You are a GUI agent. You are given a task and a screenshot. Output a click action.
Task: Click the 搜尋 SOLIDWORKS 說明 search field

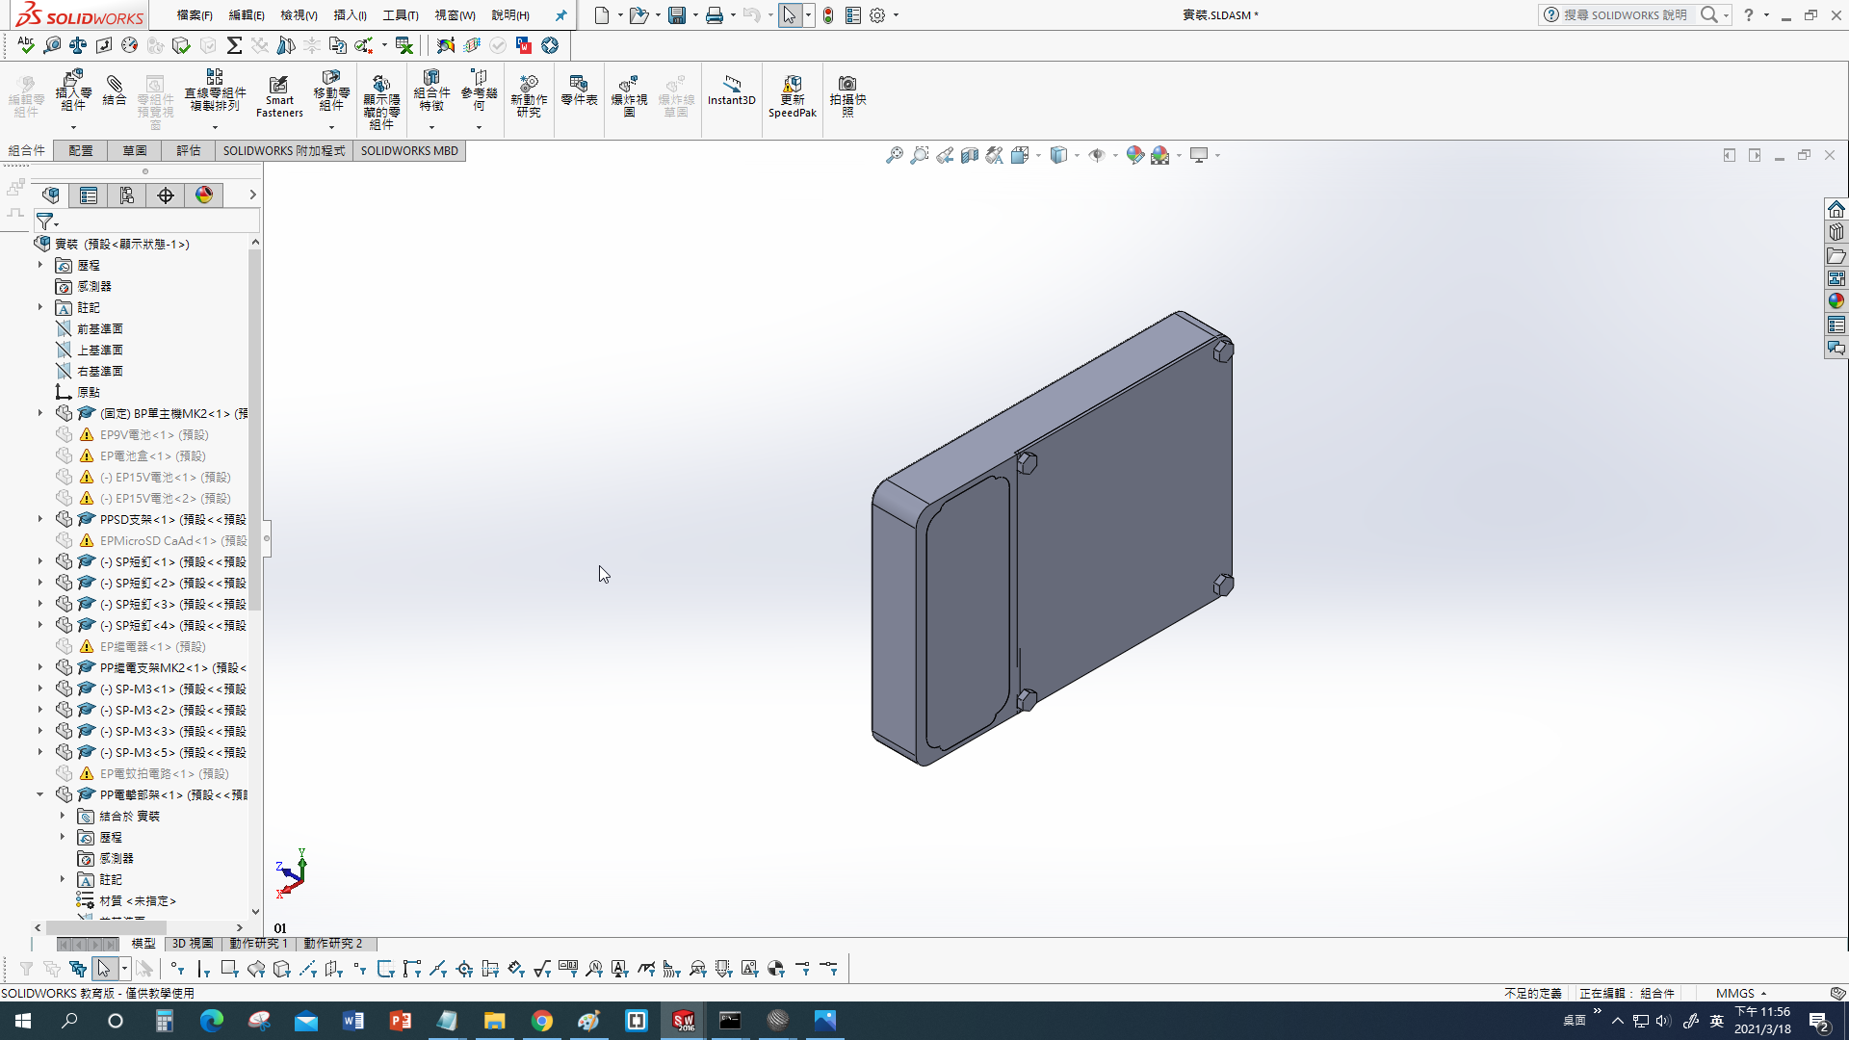pyautogui.click(x=1625, y=15)
